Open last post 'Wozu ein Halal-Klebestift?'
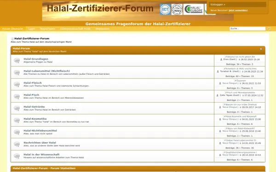 coord(241,128)
